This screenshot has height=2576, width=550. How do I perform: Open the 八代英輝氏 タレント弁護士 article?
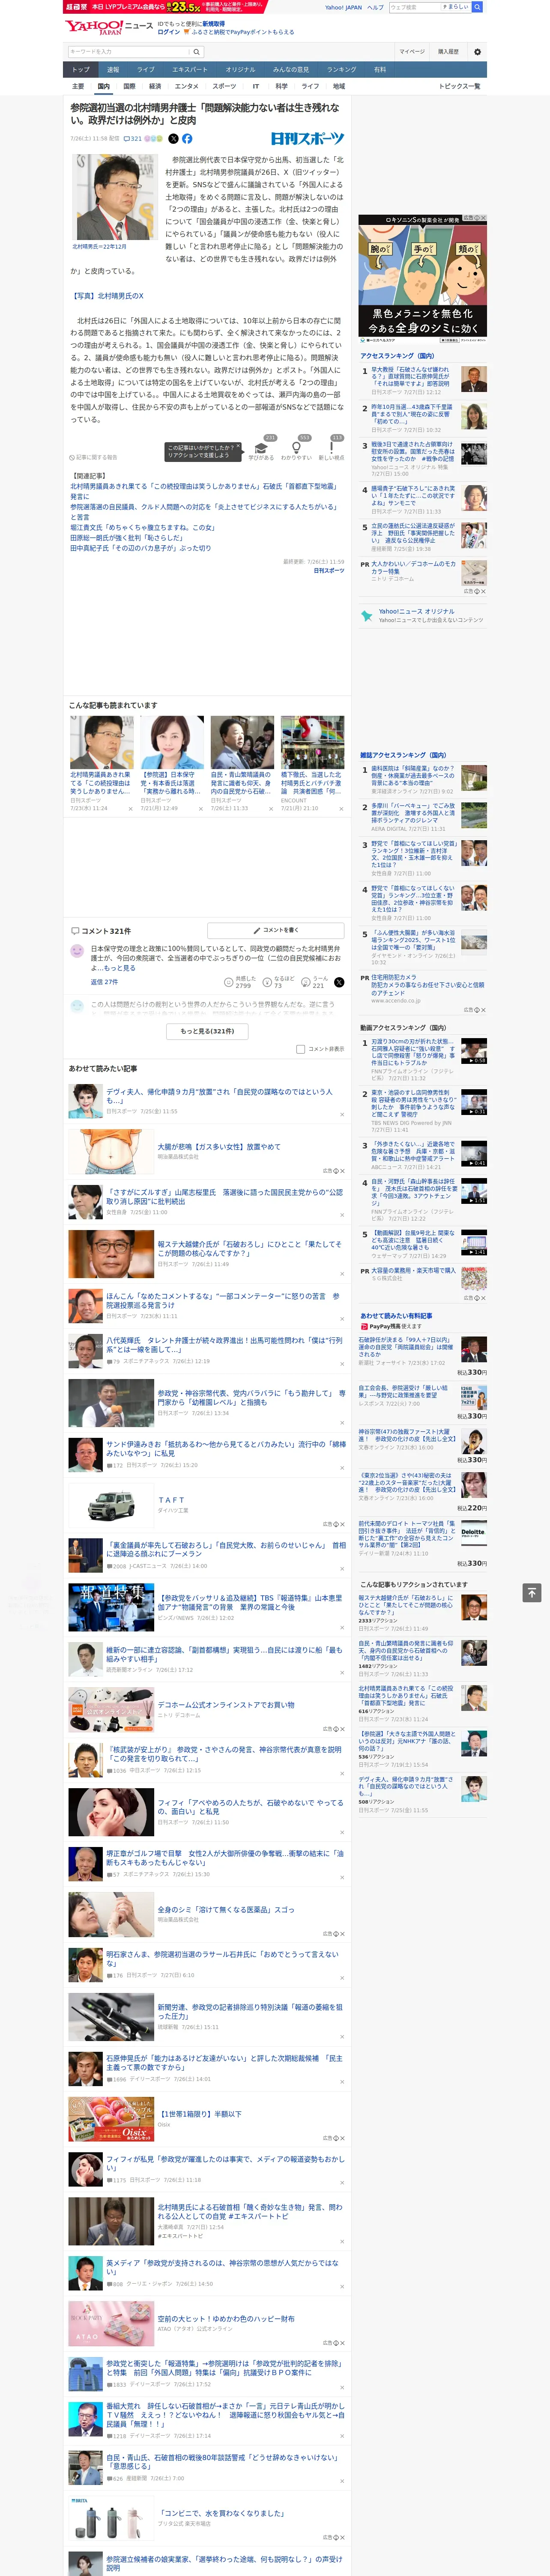pyautogui.click(x=224, y=1345)
